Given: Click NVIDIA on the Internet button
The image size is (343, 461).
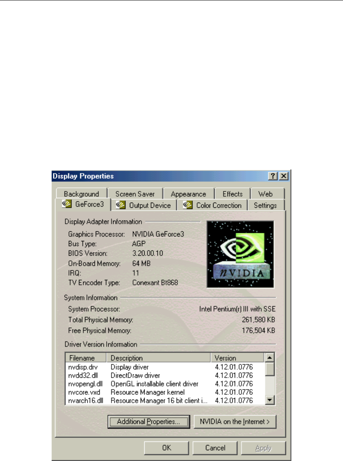Looking at the screenshot, I should click(x=235, y=422).
